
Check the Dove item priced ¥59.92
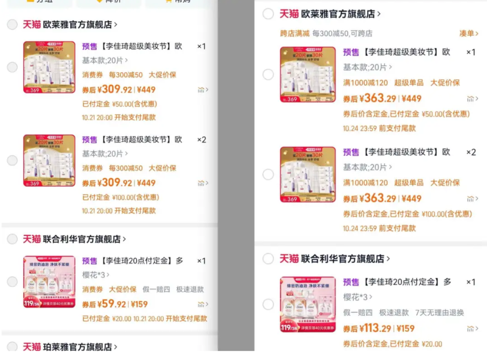tap(12, 282)
